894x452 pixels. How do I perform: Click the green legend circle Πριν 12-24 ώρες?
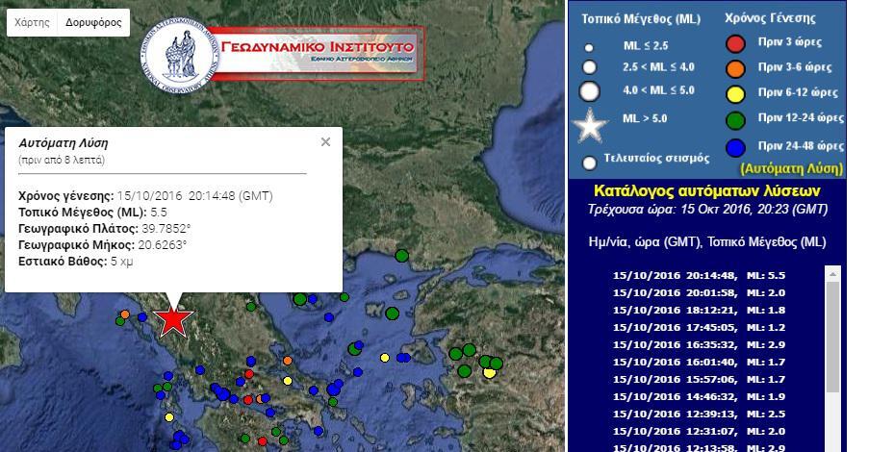click(735, 119)
